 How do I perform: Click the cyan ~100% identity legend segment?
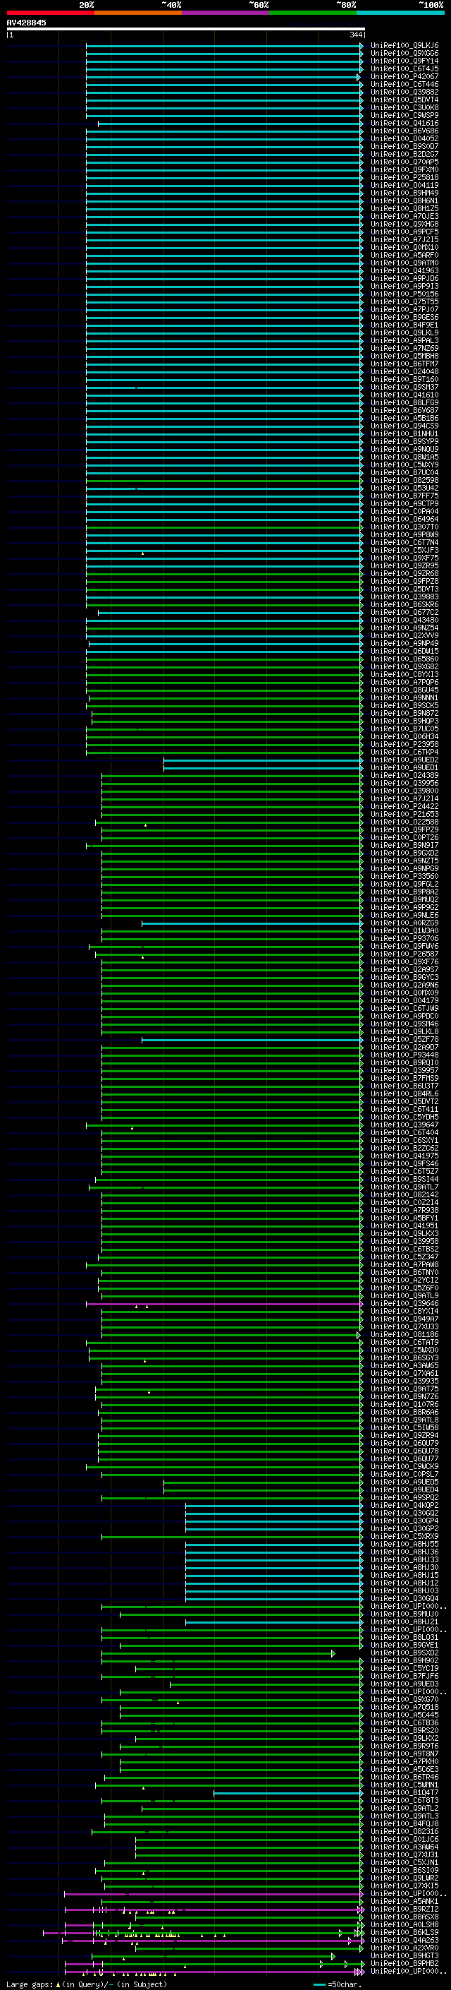click(400, 13)
